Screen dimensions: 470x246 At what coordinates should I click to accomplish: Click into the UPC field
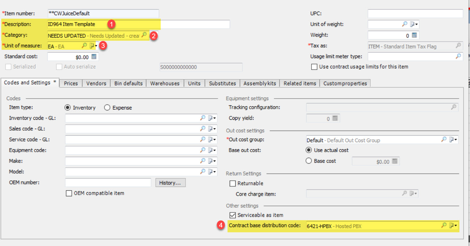pyautogui.click(x=415, y=13)
